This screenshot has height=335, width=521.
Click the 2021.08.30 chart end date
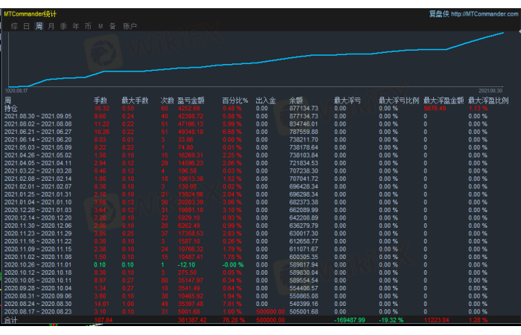(x=490, y=90)
